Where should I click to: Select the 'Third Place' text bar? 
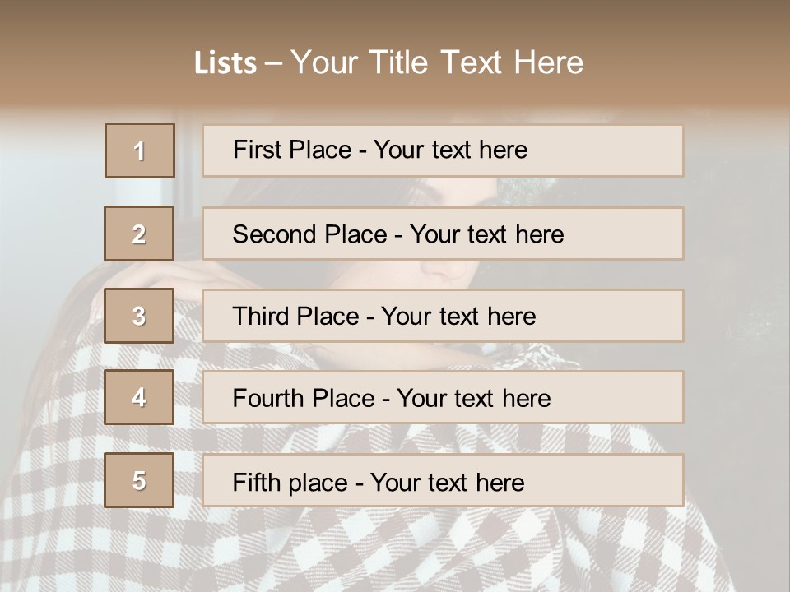443,316
